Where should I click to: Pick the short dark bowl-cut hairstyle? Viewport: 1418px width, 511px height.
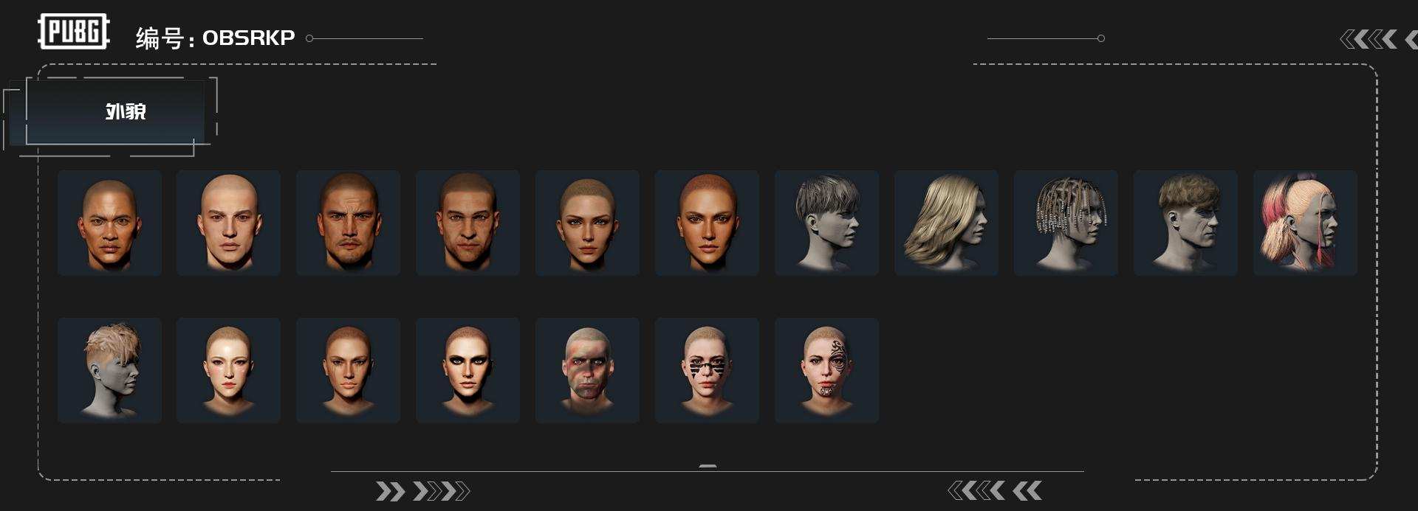(826, 223)
